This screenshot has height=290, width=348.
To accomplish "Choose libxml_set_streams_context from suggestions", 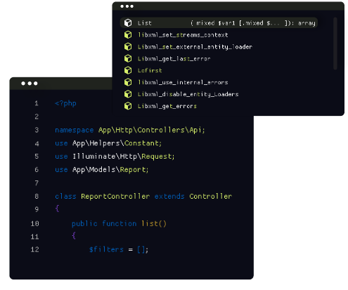I will [183, 35].
